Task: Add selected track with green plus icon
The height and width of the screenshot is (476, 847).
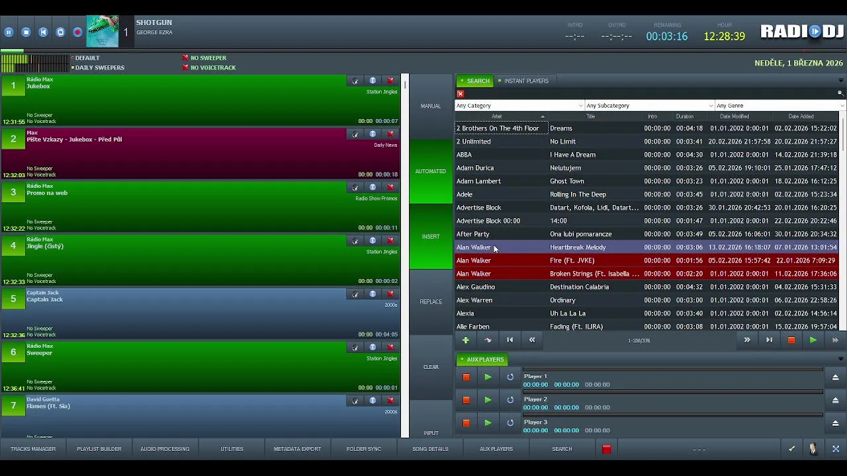Action: point(466,340)
